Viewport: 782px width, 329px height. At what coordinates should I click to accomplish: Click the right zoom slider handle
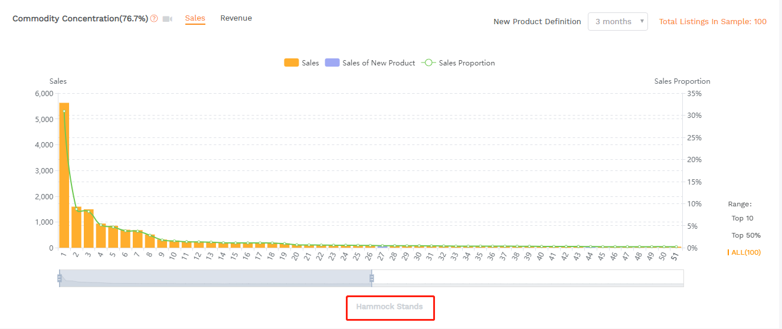tap(372, 278)
